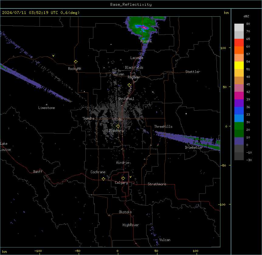Click the Cochrane town label
262x255 pixels.
click(98, 172)
